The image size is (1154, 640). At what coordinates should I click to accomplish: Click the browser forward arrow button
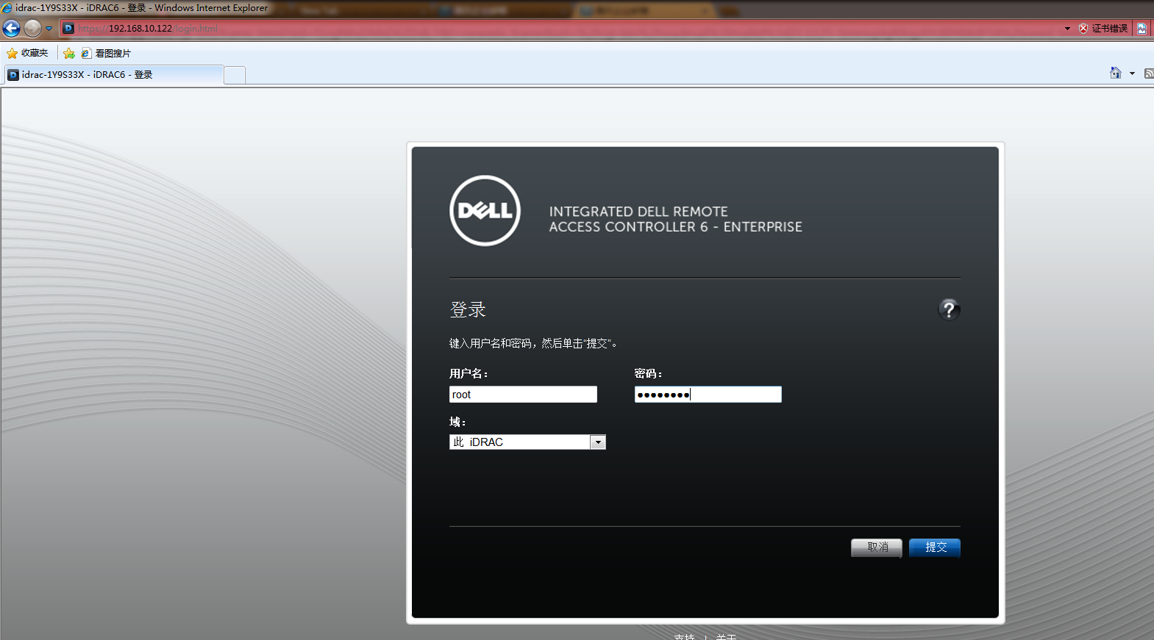[x=32, y=29]
